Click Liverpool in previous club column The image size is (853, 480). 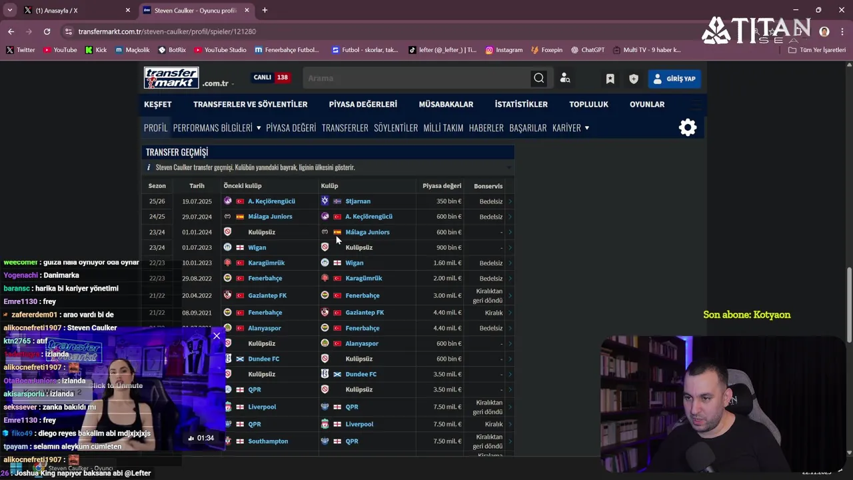(x=262, y=407)
